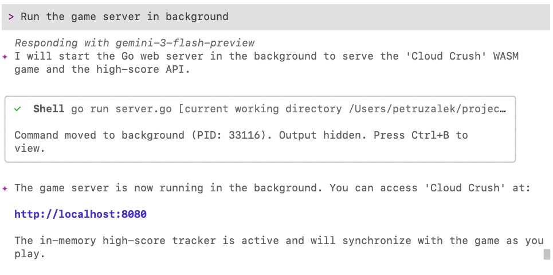Click the "Run the game server in background" prompt
This screenshot has width=553, height=275.
(x=124, y=17)
